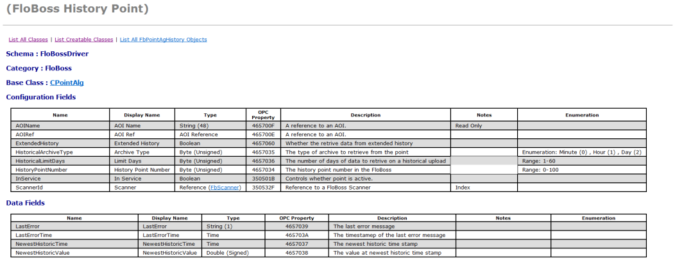
Task: Click the 'Double (Signed)' type cell
Action: coord(234,253)
